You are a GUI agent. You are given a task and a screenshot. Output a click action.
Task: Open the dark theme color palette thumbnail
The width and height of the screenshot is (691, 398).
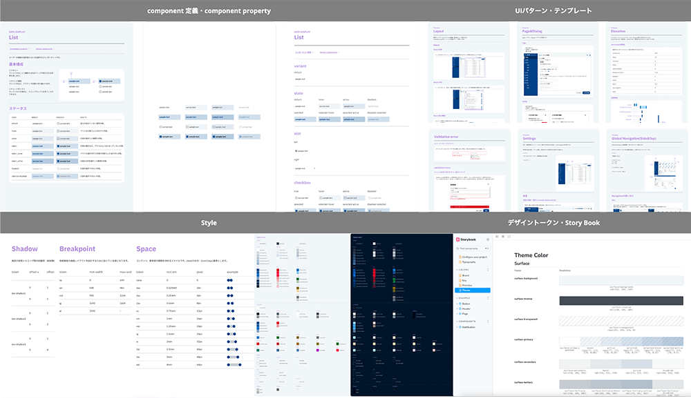pos(401,315)
